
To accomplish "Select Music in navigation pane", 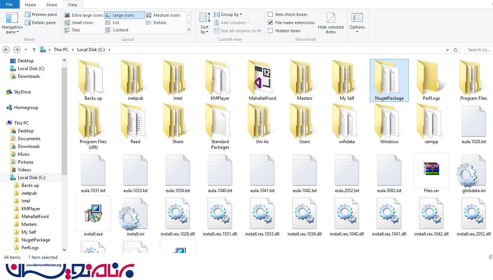I will click(x=23, y=154).
